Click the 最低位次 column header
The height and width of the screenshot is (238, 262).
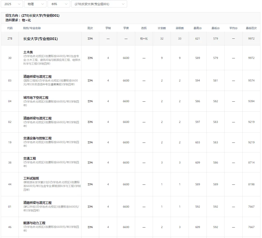[x=251, y=28]
